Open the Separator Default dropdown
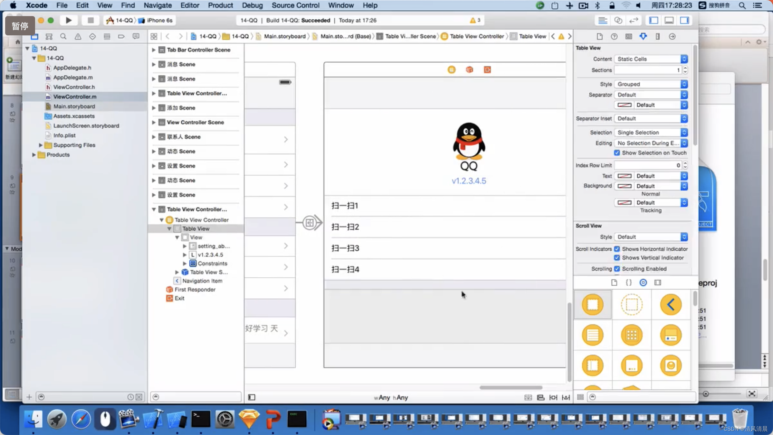This screenshot has height=435, width=773. point(651,95)
